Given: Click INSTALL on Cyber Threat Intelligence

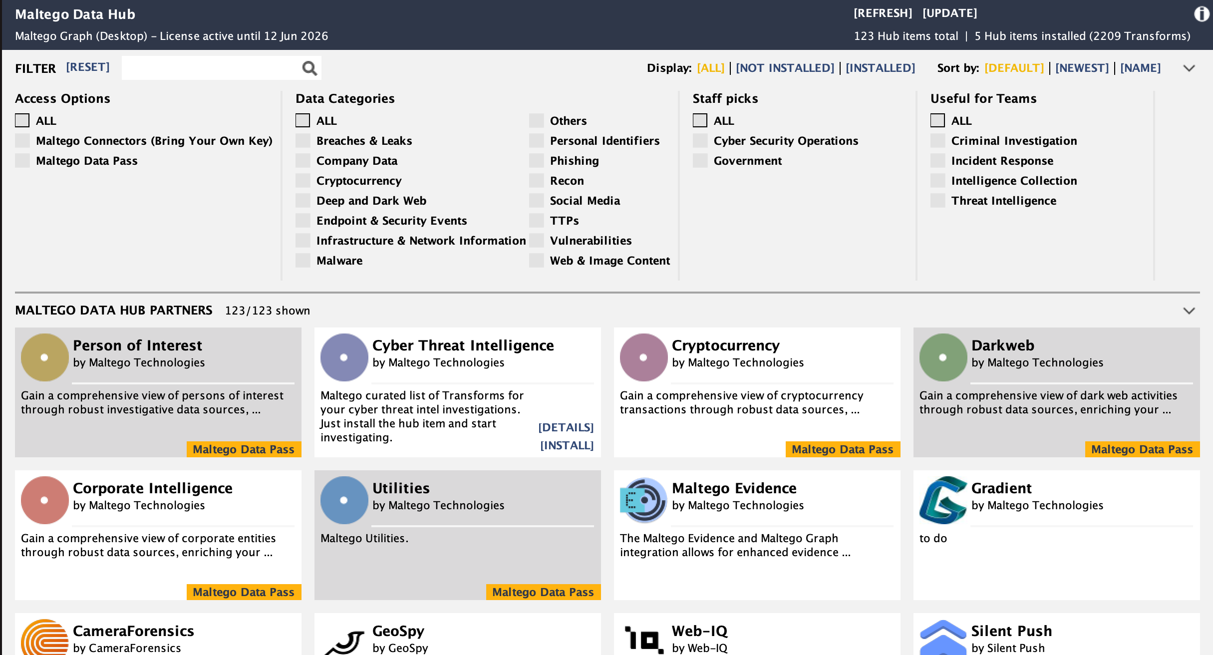Looking at the screenshot, I should [567, 445].
